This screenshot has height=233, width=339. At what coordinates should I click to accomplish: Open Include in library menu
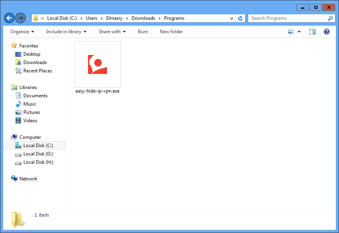click(66, 32)
